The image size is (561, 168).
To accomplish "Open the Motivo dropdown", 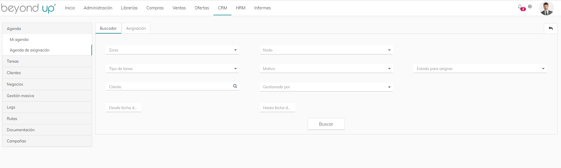I will tap(326, 69).
